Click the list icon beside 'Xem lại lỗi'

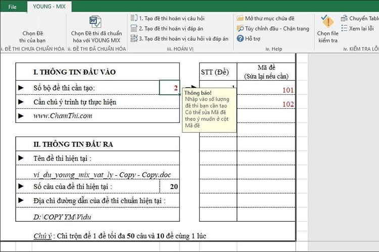click(x=344, y=28)
